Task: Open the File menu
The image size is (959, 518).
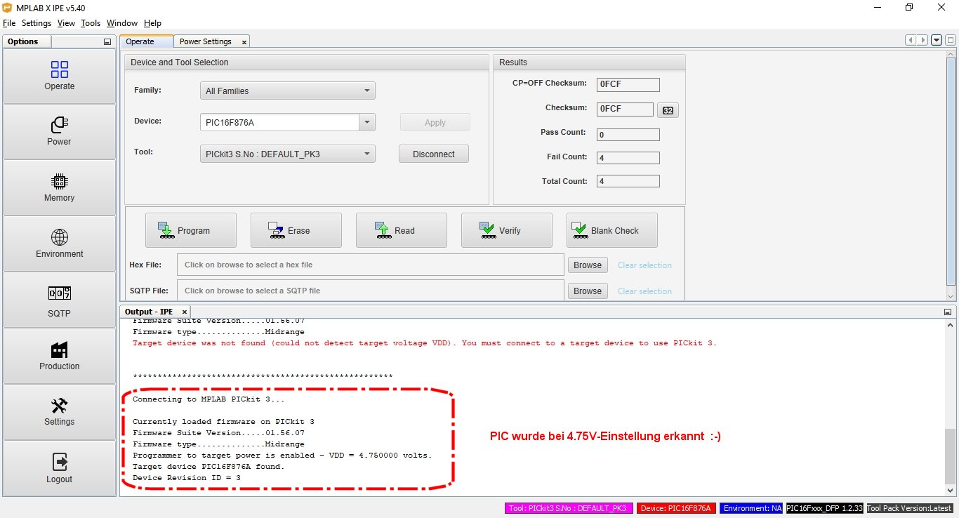Action: click(x=9, y=23)
